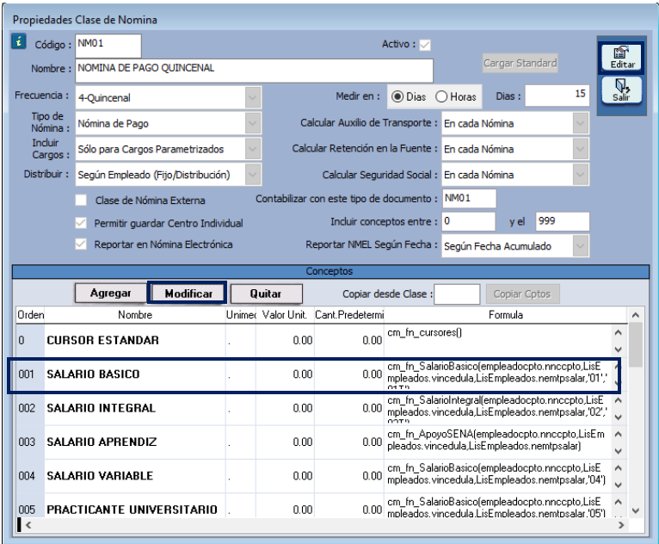Click the horizontal scrollbar right arrow

[x=621, y=525]
